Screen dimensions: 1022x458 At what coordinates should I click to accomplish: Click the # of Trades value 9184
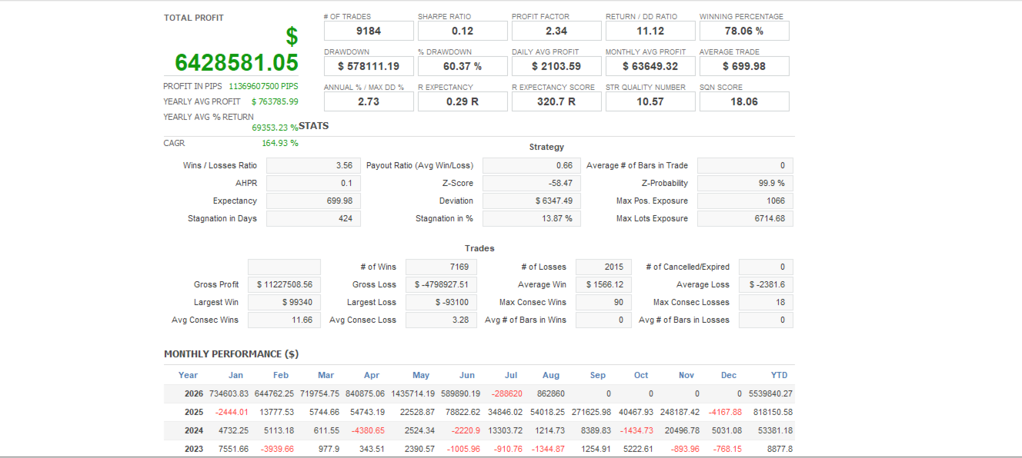pyautogui.click(x=369, y=31)
